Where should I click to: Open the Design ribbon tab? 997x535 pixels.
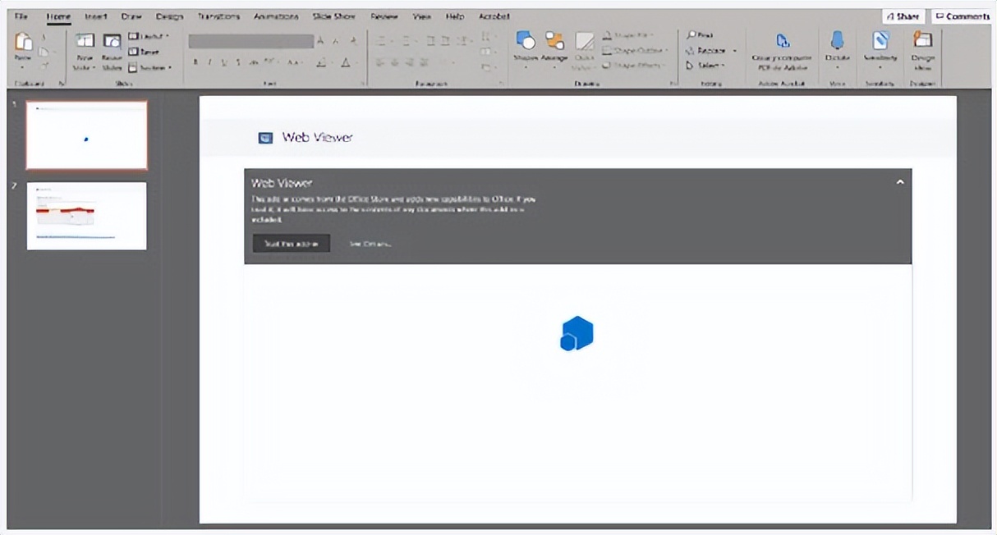169,16
